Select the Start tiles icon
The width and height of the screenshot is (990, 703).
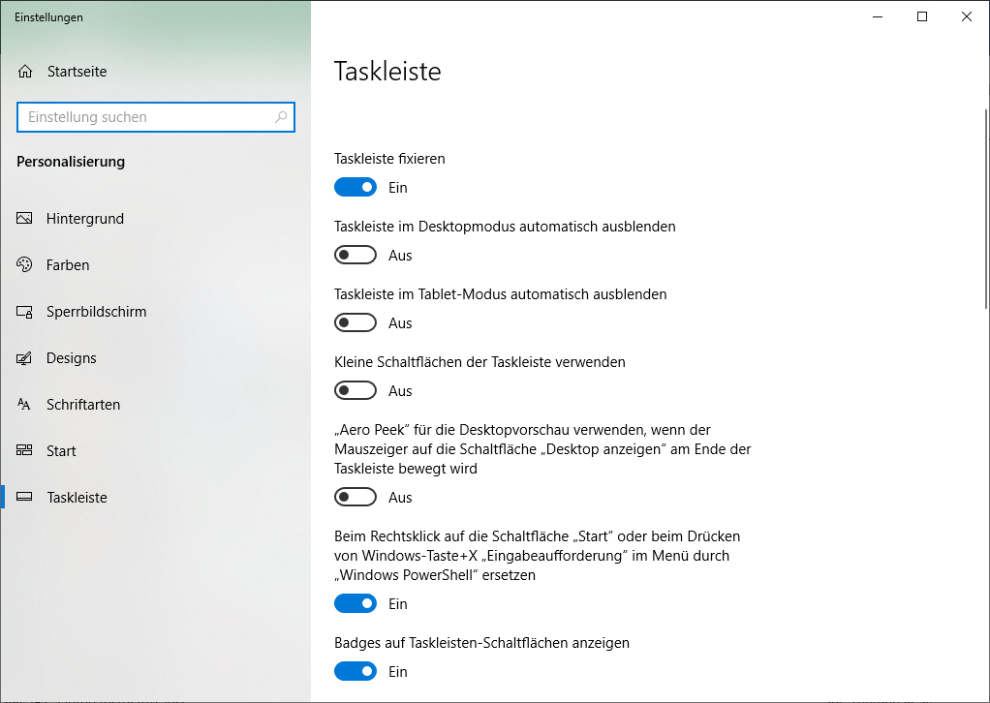point(24,450)
